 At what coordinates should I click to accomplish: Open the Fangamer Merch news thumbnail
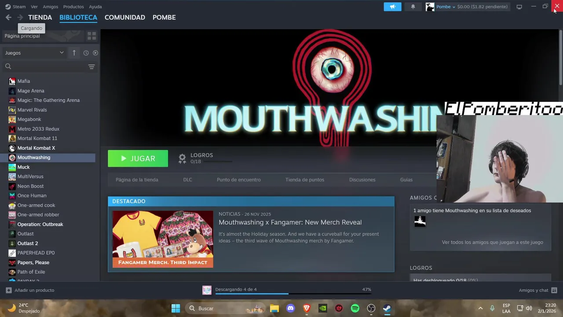click(x=163, y=239)
